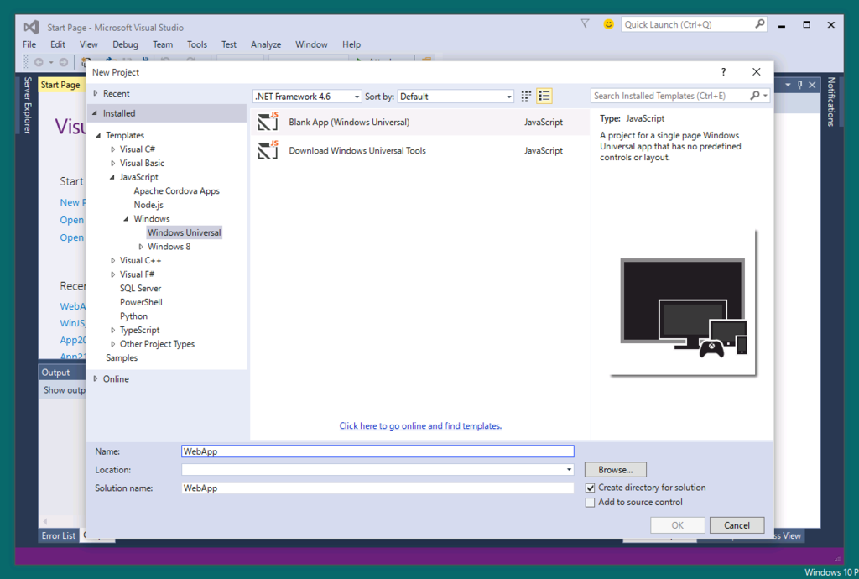The image size is (859, 579).
Task: Expand the Online section
Action: [x=96, y=378]
